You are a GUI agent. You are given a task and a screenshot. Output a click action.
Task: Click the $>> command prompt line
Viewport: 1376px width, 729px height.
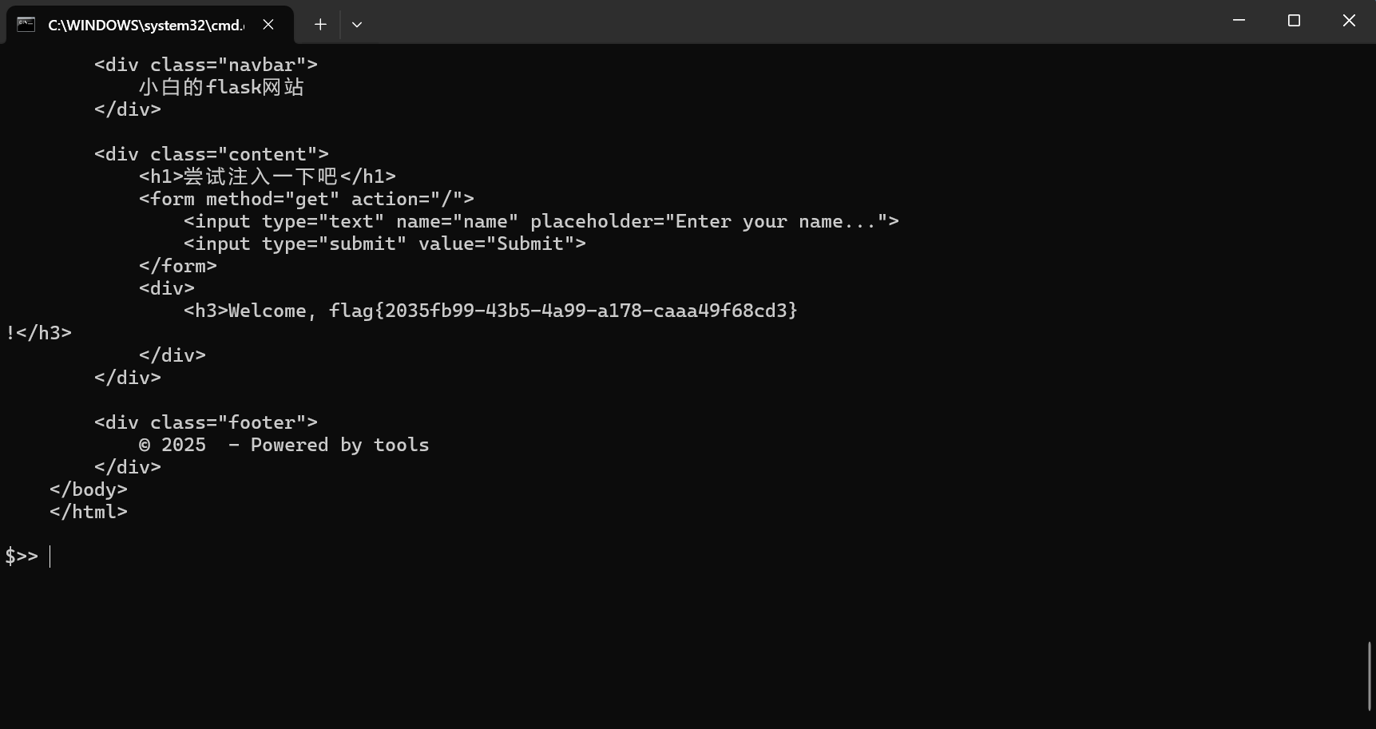pos(22,556)
